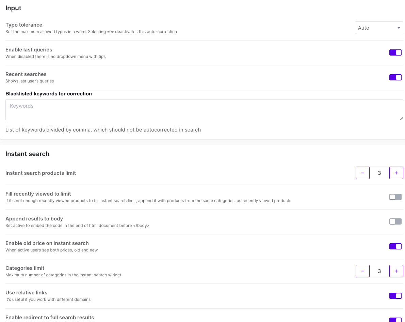Screen dimensions: 405x322
Task: Enable Fill recently viewed to limit
Action: click(395, 197)
